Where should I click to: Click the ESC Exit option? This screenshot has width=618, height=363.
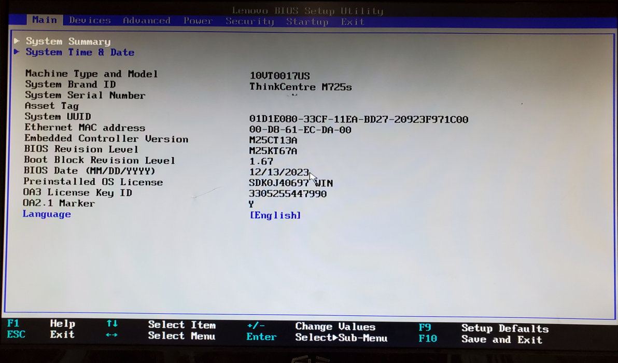click(44, 334)
